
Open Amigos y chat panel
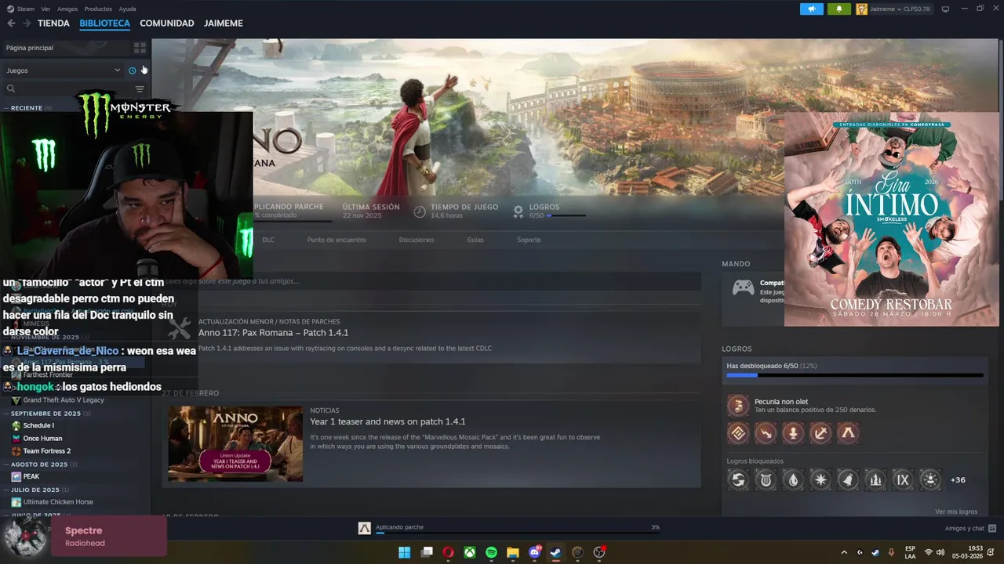click(970, 529)
